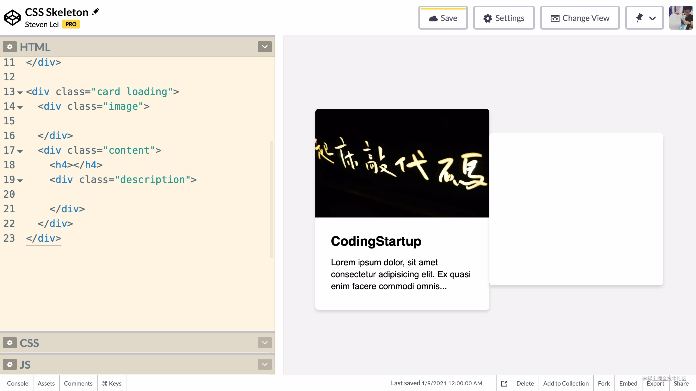Expand the HTML panel options chevron
Image resolution: width=696 pixels, height=391 pixels.
[x=265, y=47]
